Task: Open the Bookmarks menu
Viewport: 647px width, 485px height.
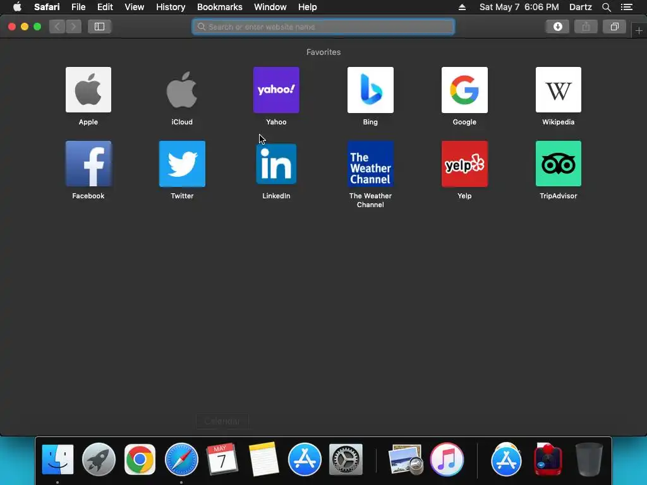Action: (219, 7)
